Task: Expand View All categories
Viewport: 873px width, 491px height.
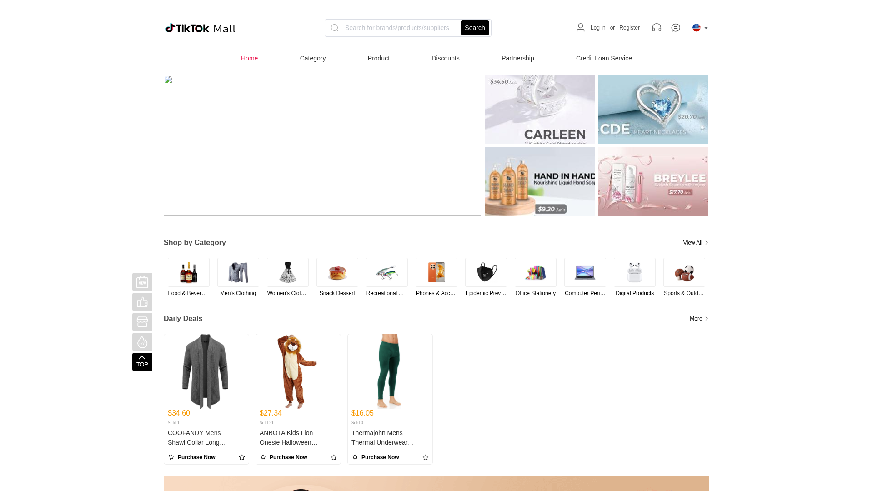Action: pos(696,243)
